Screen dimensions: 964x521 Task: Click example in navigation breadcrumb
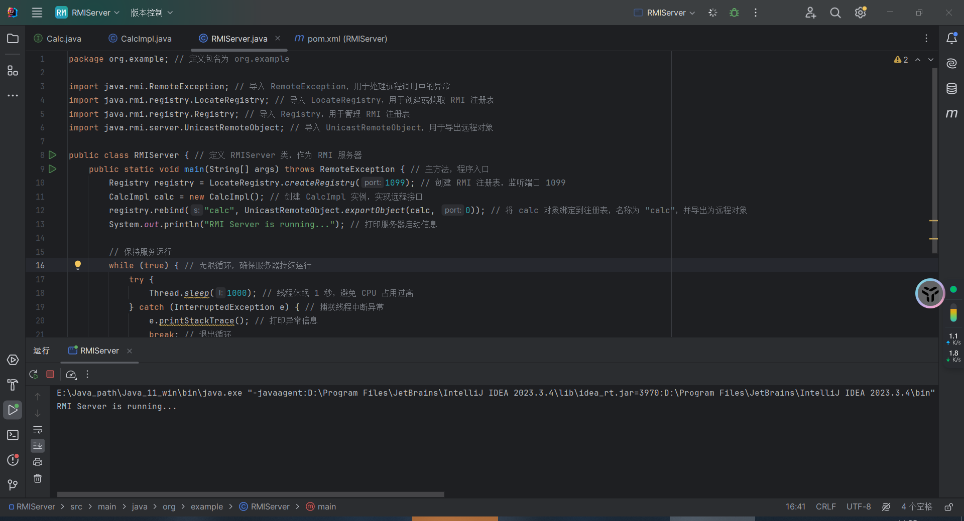[207, 506]
